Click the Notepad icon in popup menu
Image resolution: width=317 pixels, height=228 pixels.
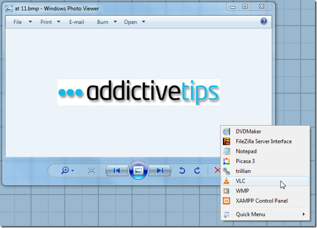[x=226, y=151]
